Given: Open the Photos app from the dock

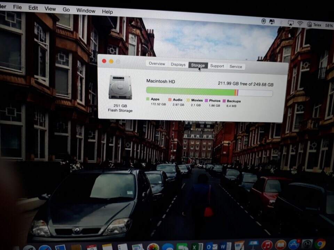Looking at the screenshot, I should point(153,247).
